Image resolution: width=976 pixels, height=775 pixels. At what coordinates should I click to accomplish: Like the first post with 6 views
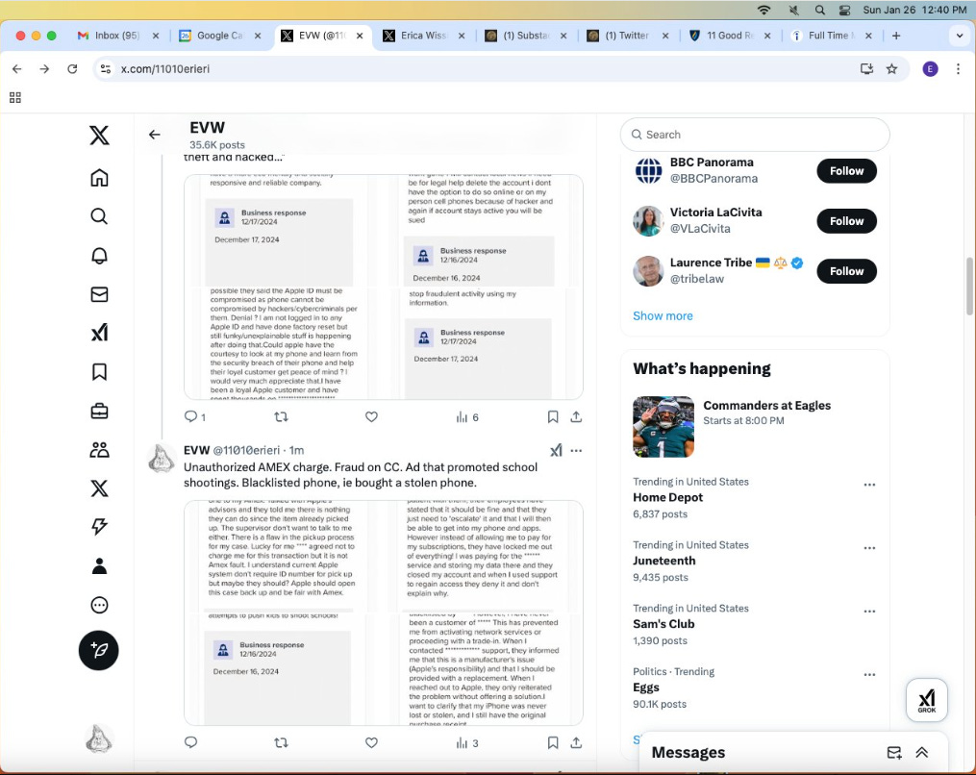[371, 417]
